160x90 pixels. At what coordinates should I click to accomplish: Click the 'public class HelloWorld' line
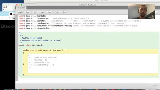tap(31, 45)
